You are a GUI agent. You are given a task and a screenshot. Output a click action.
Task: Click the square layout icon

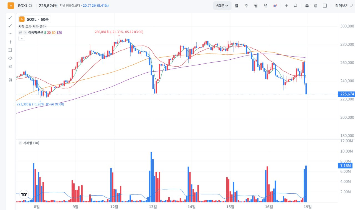click(x=325, y=6)
